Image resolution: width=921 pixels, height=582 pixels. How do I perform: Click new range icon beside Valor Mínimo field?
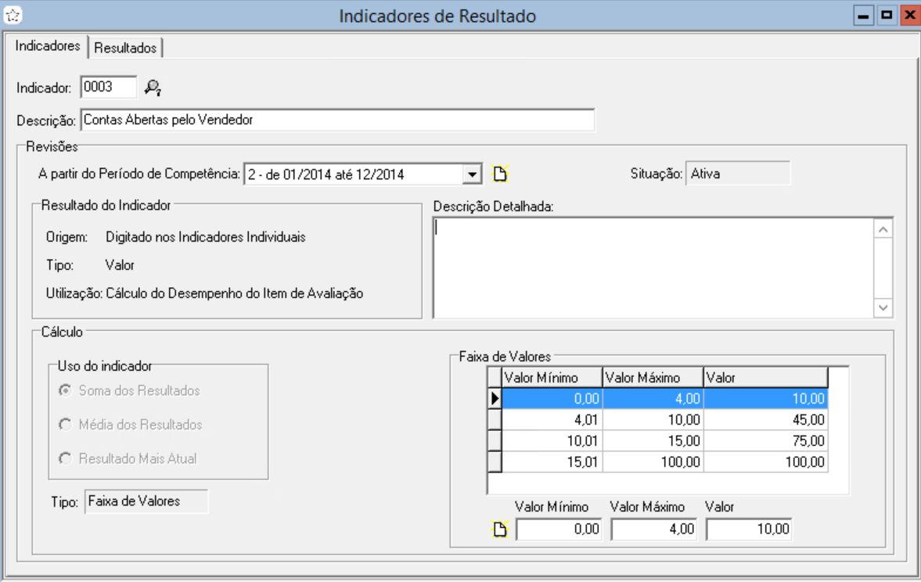click(499, 530)
